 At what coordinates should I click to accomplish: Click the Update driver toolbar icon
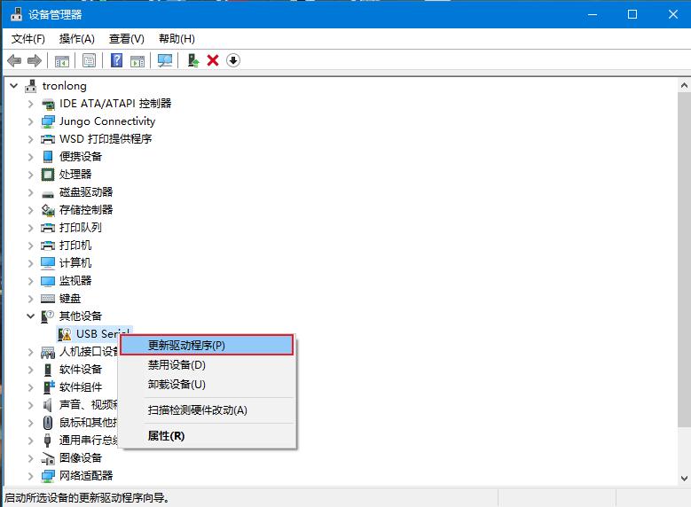(x=193, y=60)
